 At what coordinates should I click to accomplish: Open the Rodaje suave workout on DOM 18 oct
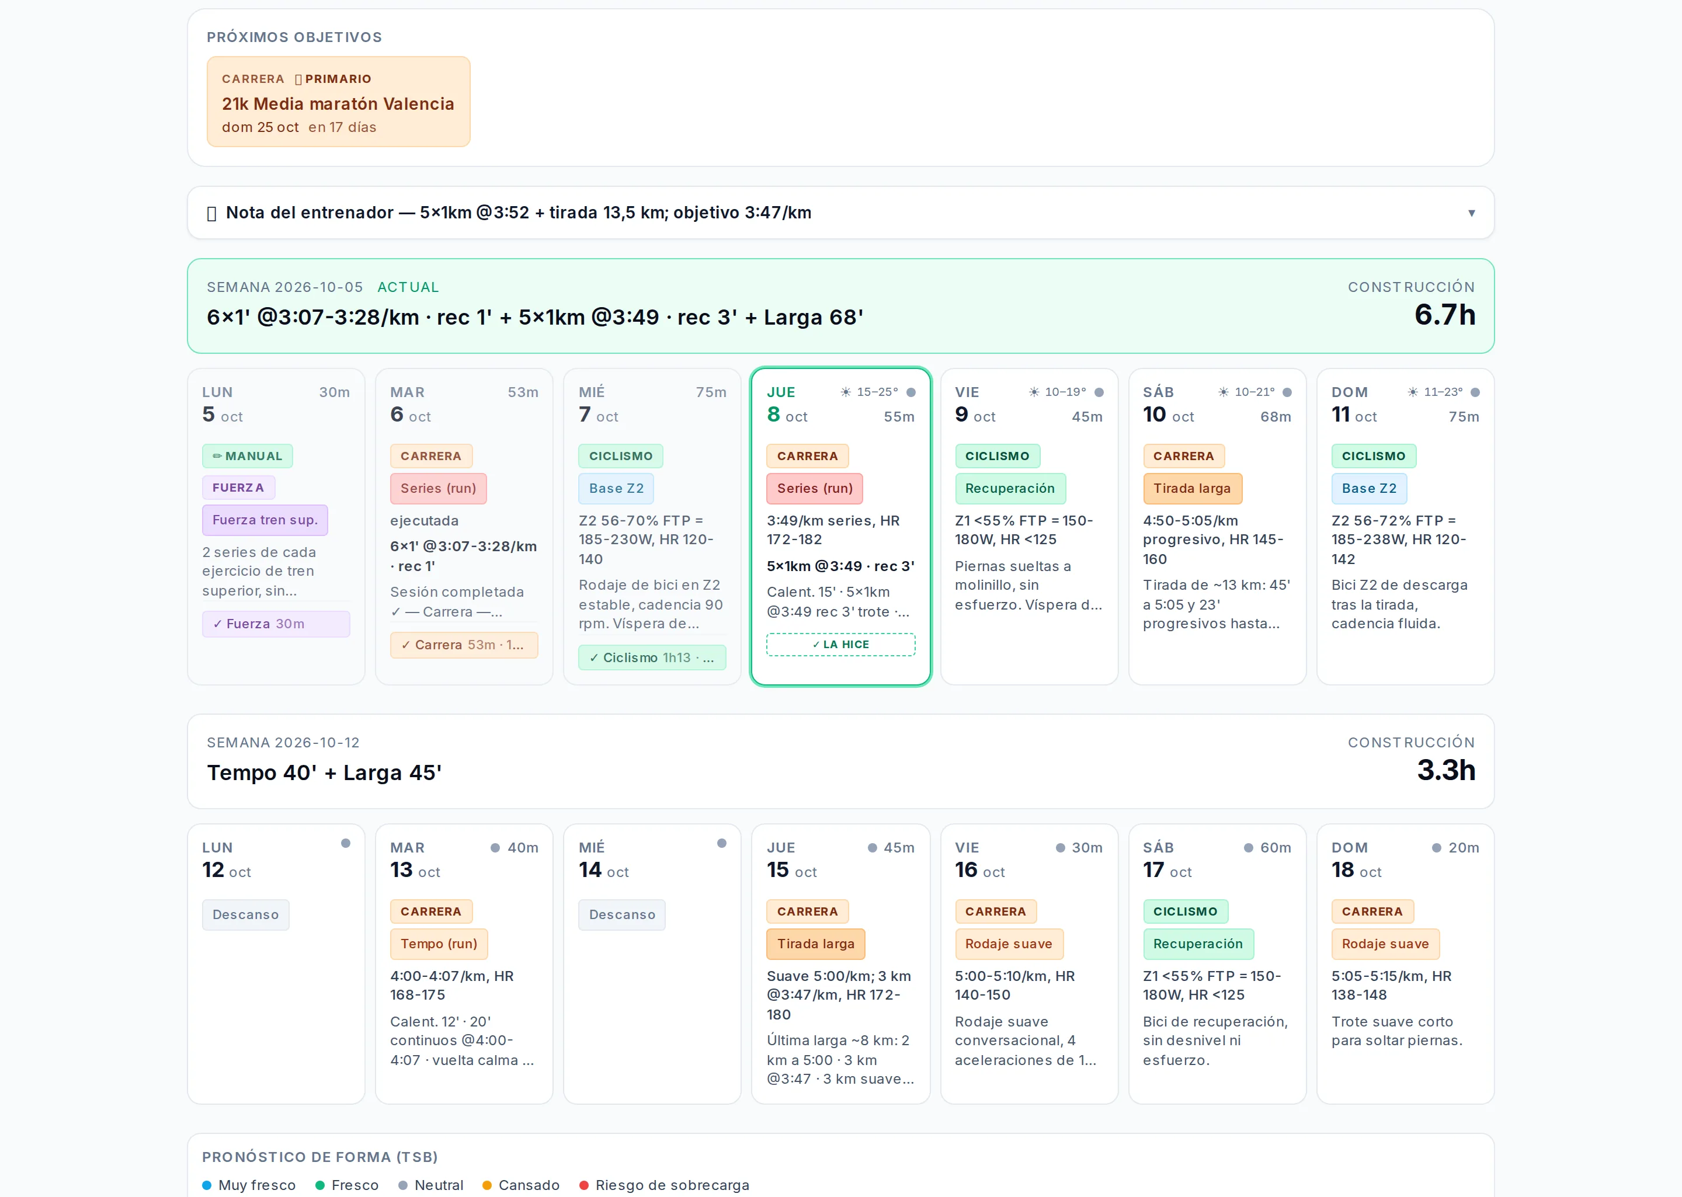[1385, 944]
